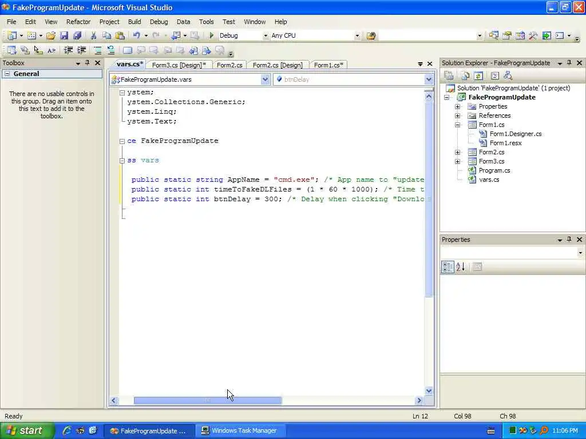Switch Properties panel to Alphabetical sorting
The width and height of the screenshot is (586, 439).
[461, 266]
